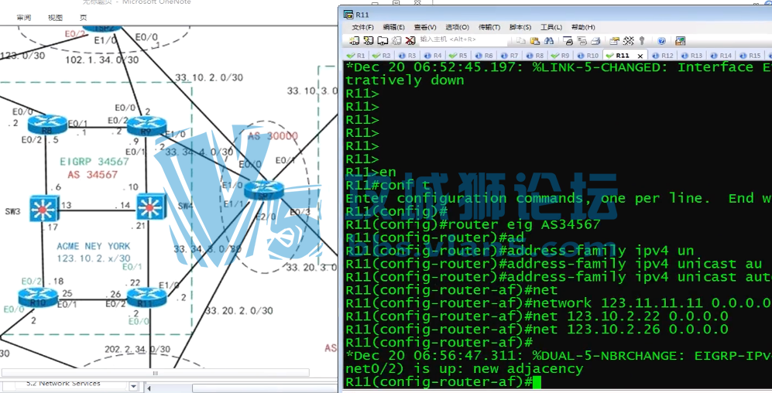Click the Public Key Assistant key icon
This screenshot has height=393, width=772.
(642, 41)
